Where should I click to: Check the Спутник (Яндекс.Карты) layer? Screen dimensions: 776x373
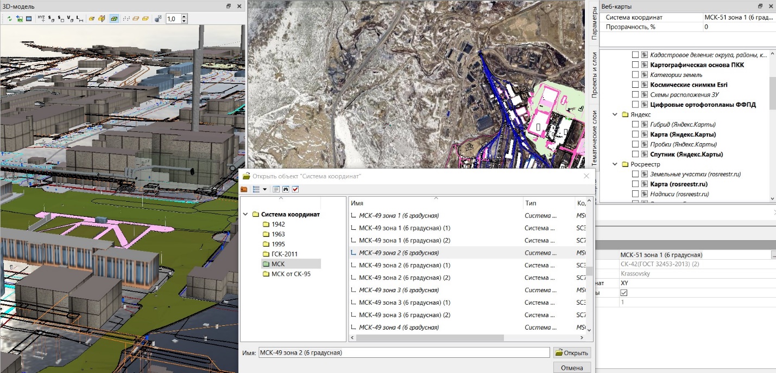point(635,155)
